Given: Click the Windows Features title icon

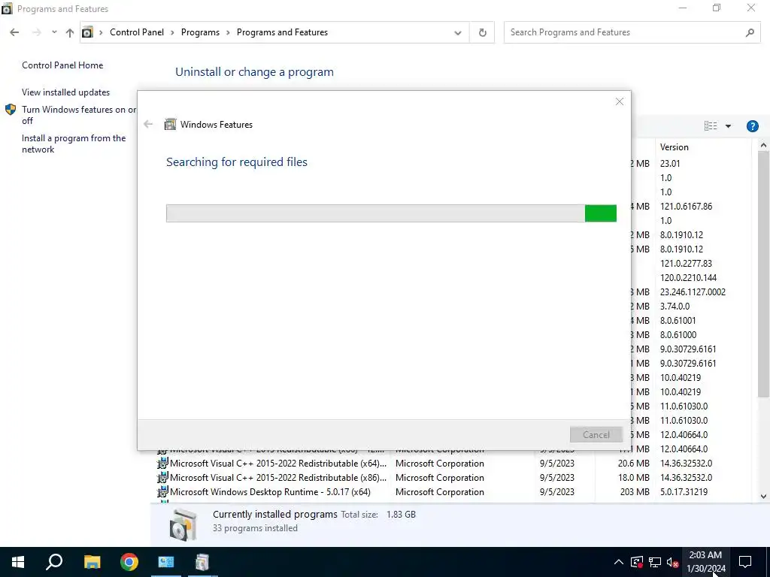Looking at the screenshot, I should [170, 124].
